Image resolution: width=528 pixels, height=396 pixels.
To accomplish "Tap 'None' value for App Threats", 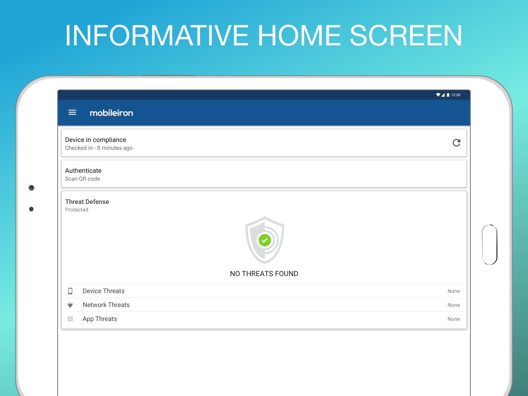I will point(454,319).
